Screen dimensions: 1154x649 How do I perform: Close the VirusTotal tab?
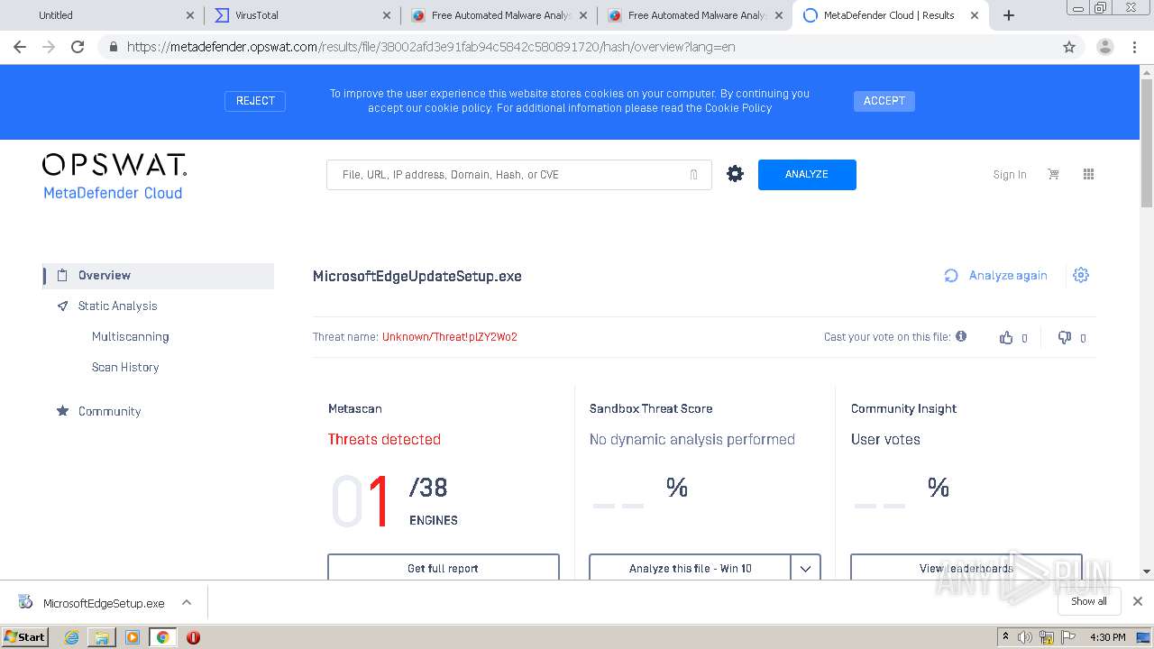386,15
